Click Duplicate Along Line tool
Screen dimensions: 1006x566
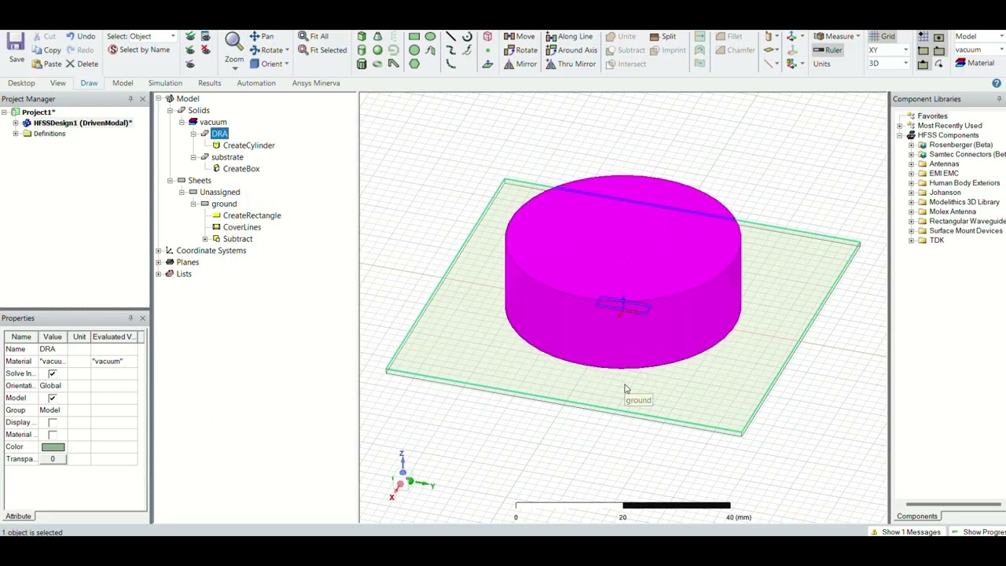[570, 36]
